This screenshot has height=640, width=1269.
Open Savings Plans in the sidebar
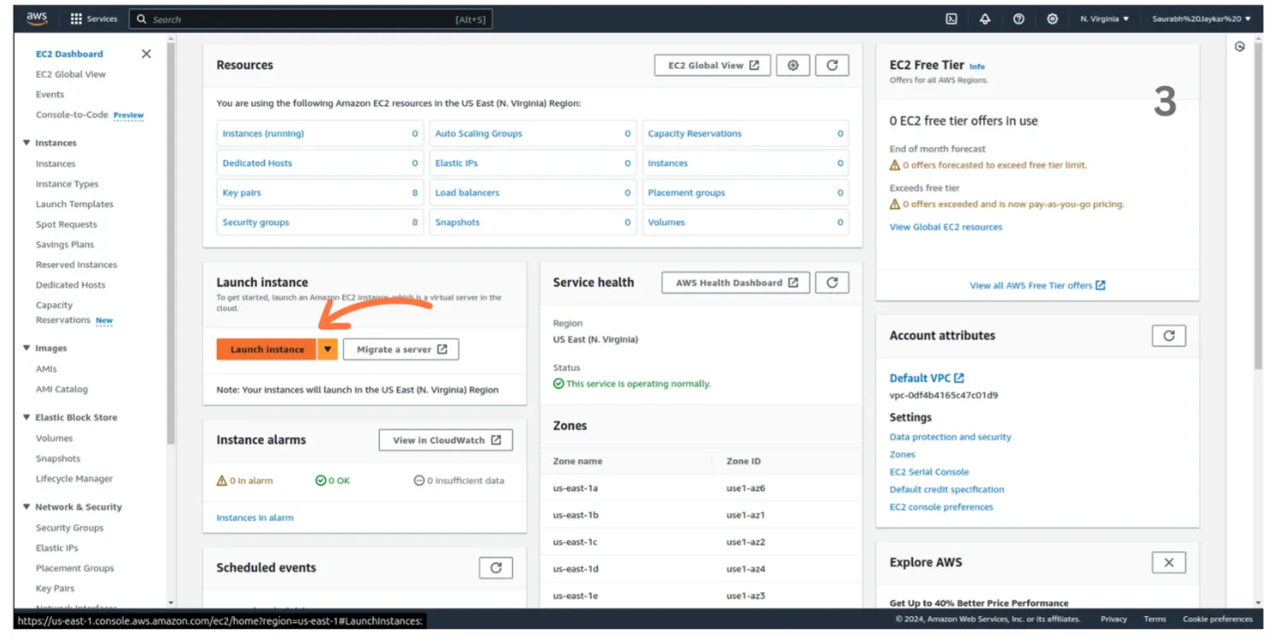click(x=65, y=244)
